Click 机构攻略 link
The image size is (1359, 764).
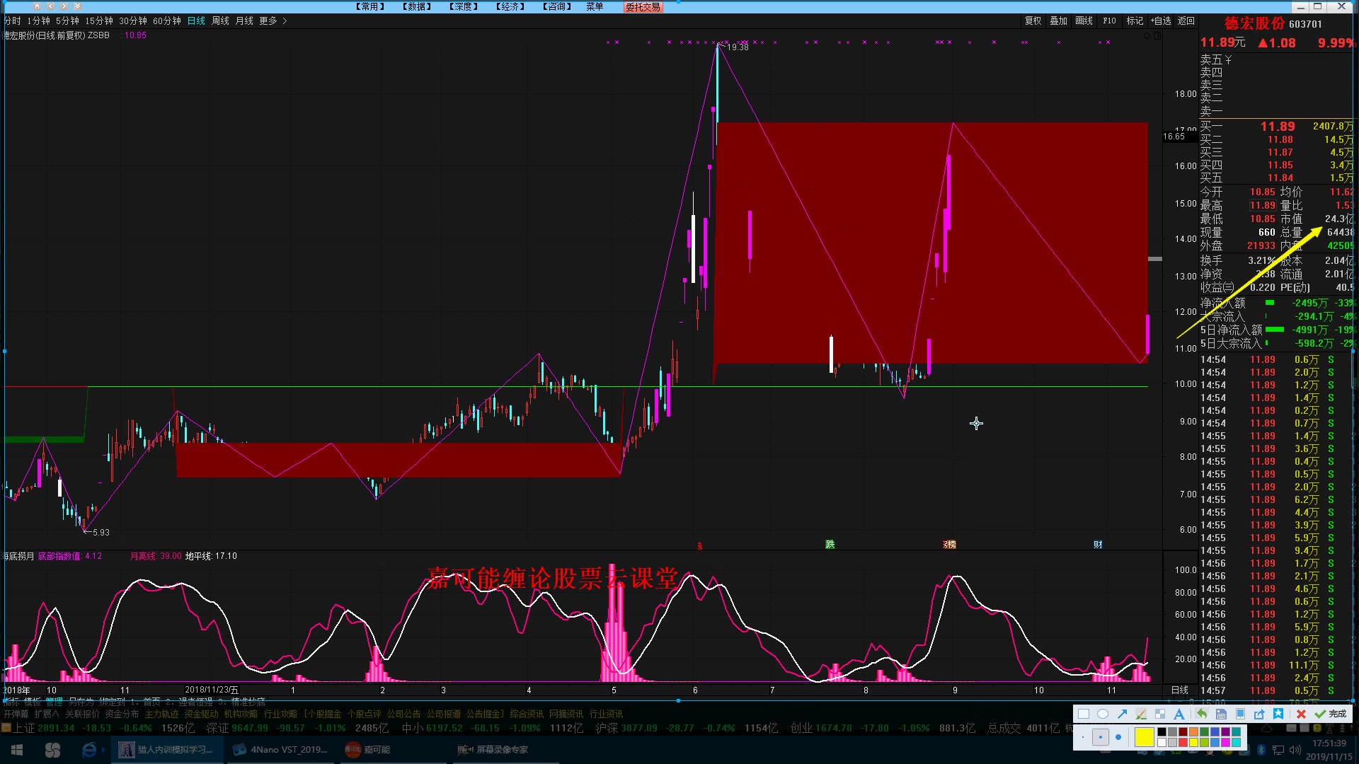tap(241, 714)
